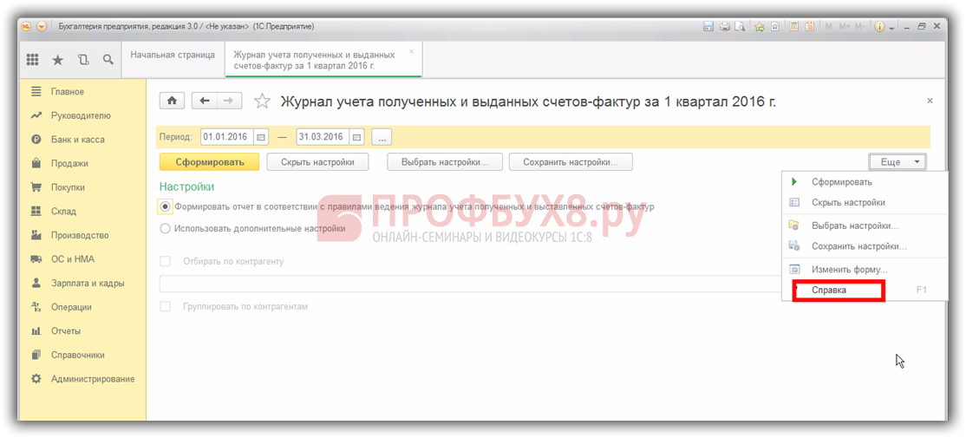Screen dimensions: 966x438
Task: Click the Save diskette icon in title bar
Action: tap(708, 27)
